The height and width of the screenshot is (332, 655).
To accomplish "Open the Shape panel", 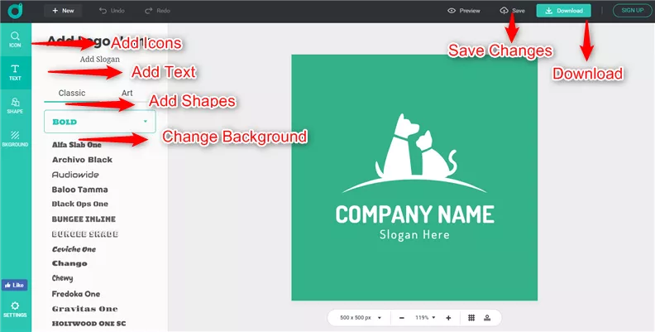I will point(15,106).
